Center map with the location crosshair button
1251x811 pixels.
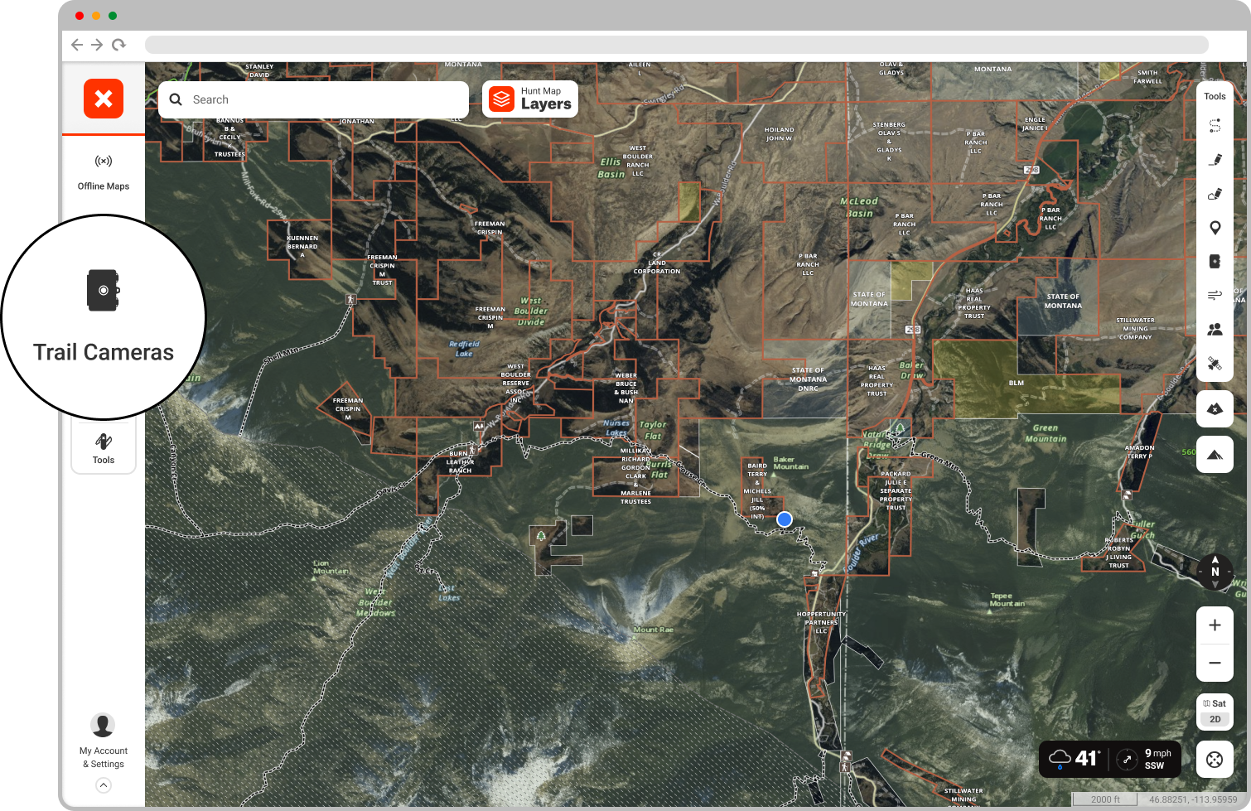1215,760
